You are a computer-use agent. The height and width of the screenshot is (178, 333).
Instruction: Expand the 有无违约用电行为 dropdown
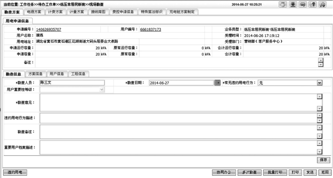319,83
